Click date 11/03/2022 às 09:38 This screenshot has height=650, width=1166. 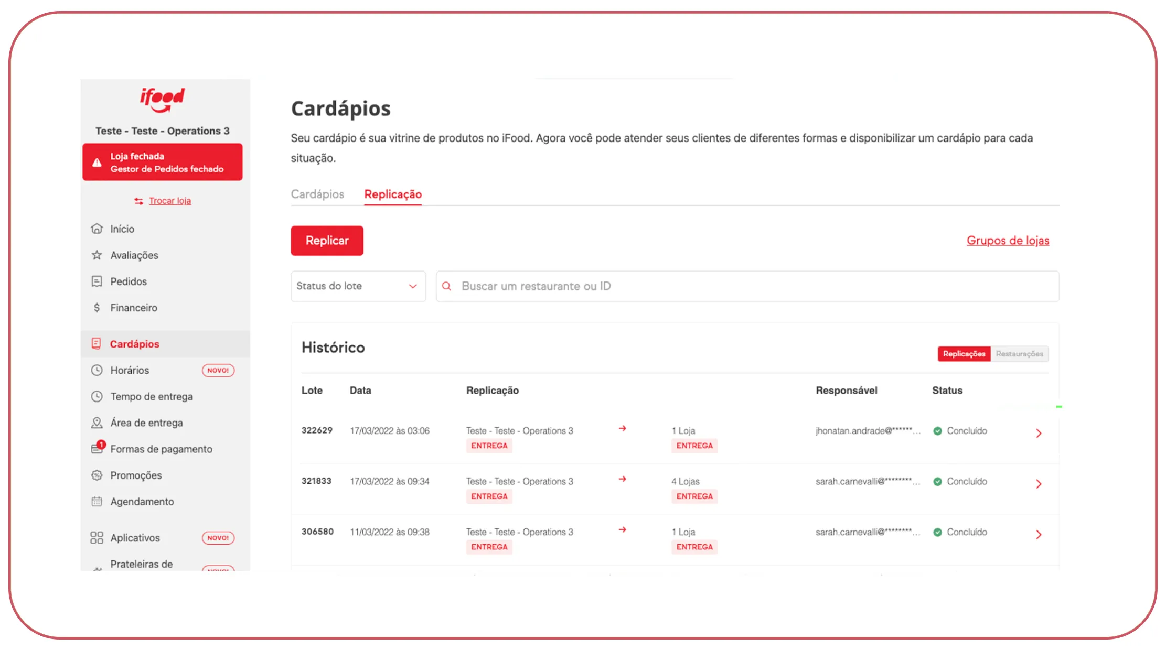pos(390,532)
